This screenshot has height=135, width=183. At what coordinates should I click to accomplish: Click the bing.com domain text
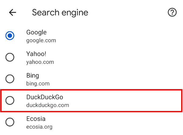tap(38, 83)
